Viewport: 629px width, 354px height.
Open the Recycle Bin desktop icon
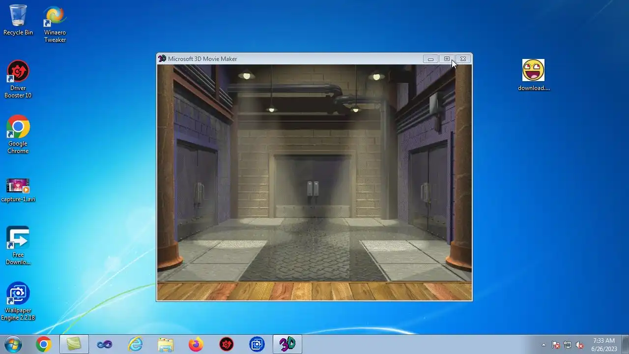pyautogui.click(x=18, y=21)
